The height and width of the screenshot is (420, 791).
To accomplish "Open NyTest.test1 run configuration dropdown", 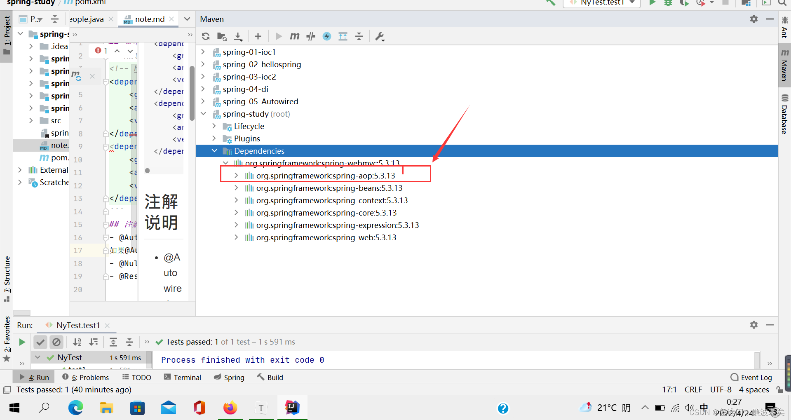I will pyautogui.click(x=602, y=3).
